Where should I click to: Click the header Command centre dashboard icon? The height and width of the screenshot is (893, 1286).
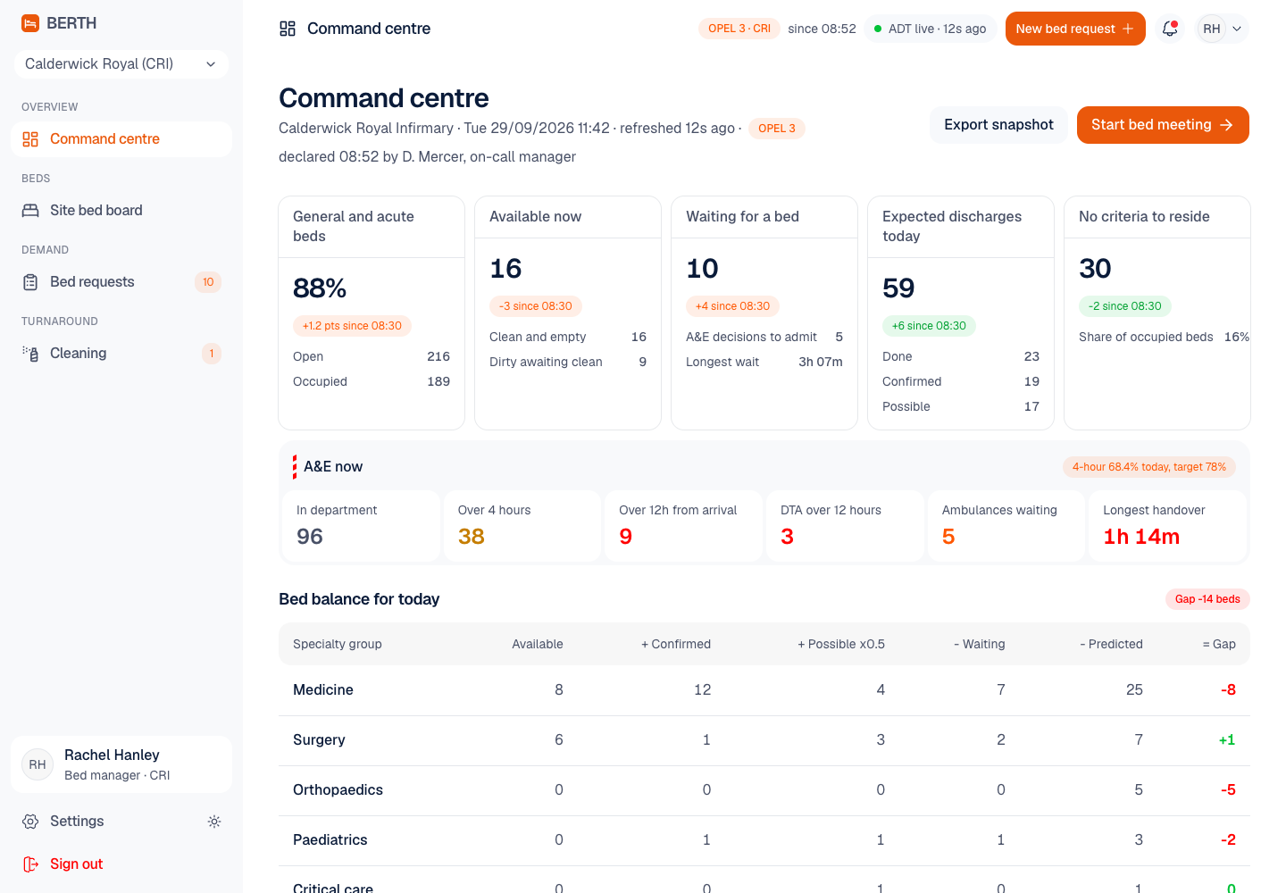coord(288,29)
